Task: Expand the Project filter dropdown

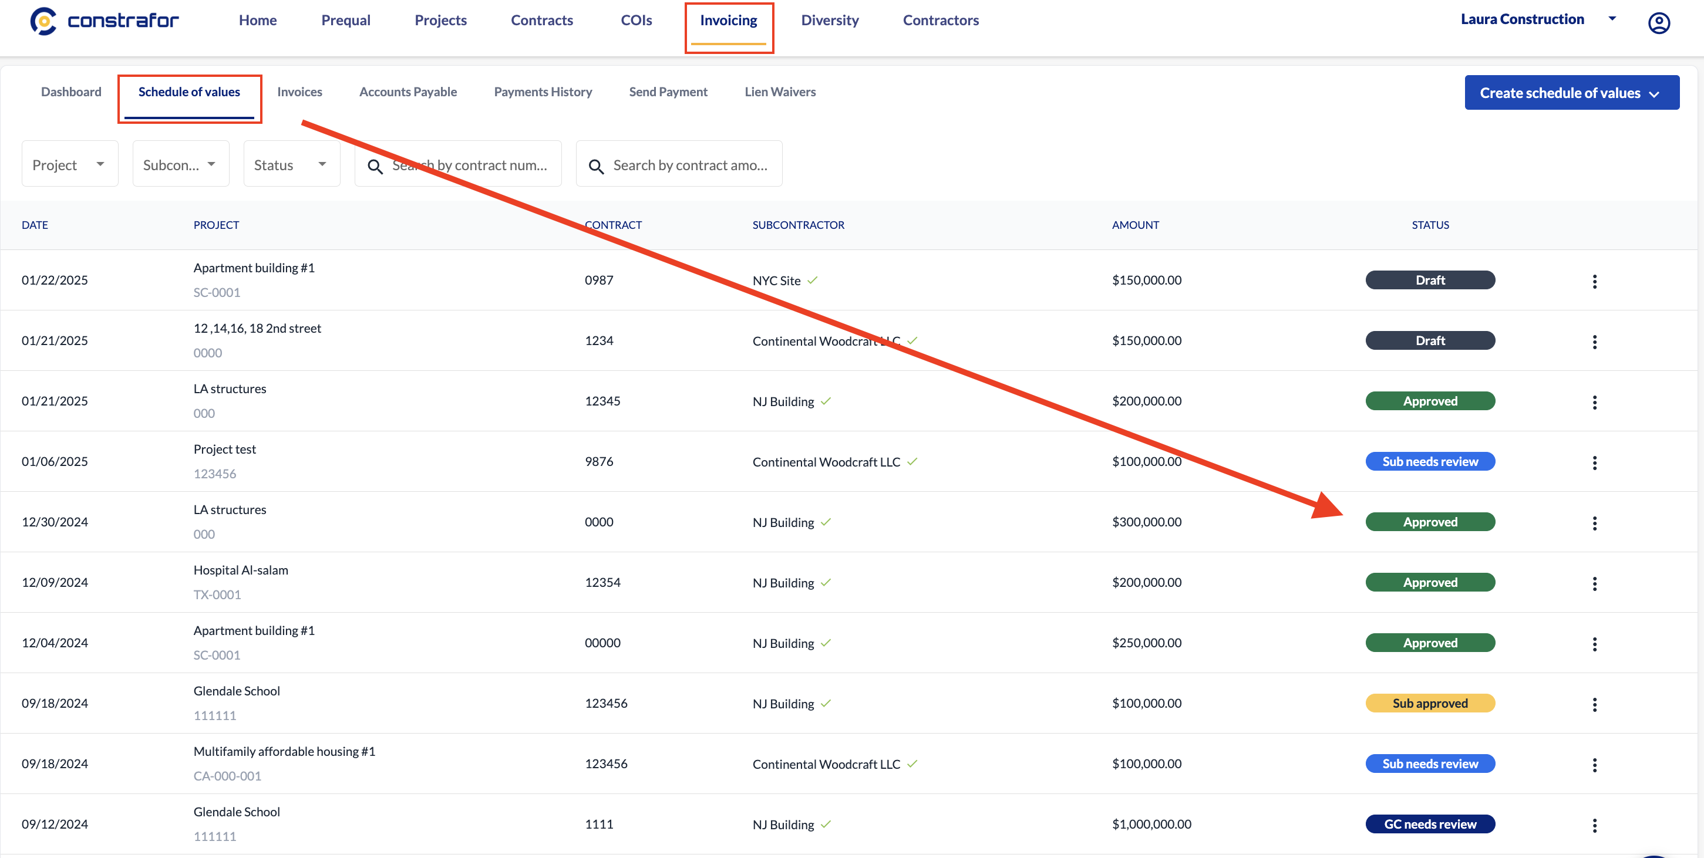Action: click(69, 164)
